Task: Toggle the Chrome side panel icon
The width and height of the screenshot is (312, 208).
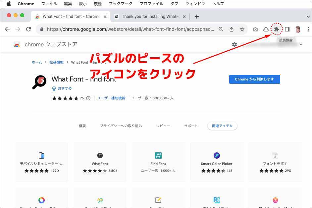Action: tap(287, 29)
